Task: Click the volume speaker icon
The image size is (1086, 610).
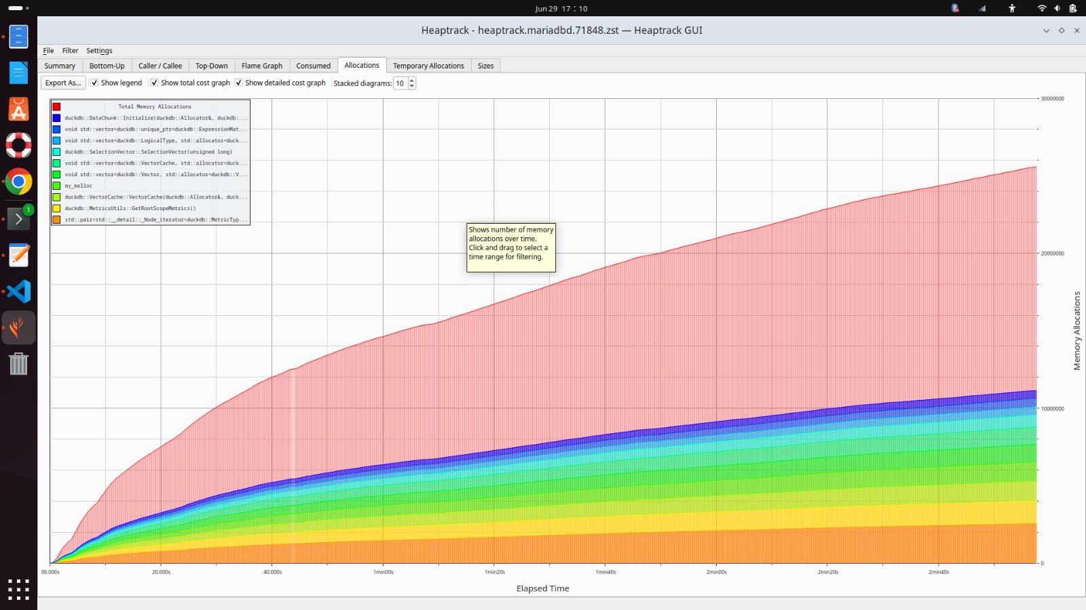Action: click(x=1057, y=8)
